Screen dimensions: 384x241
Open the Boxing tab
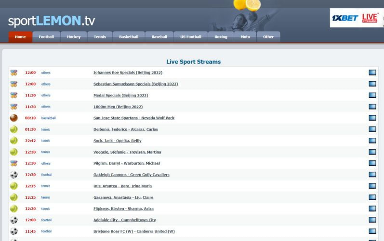pos(221,37)
